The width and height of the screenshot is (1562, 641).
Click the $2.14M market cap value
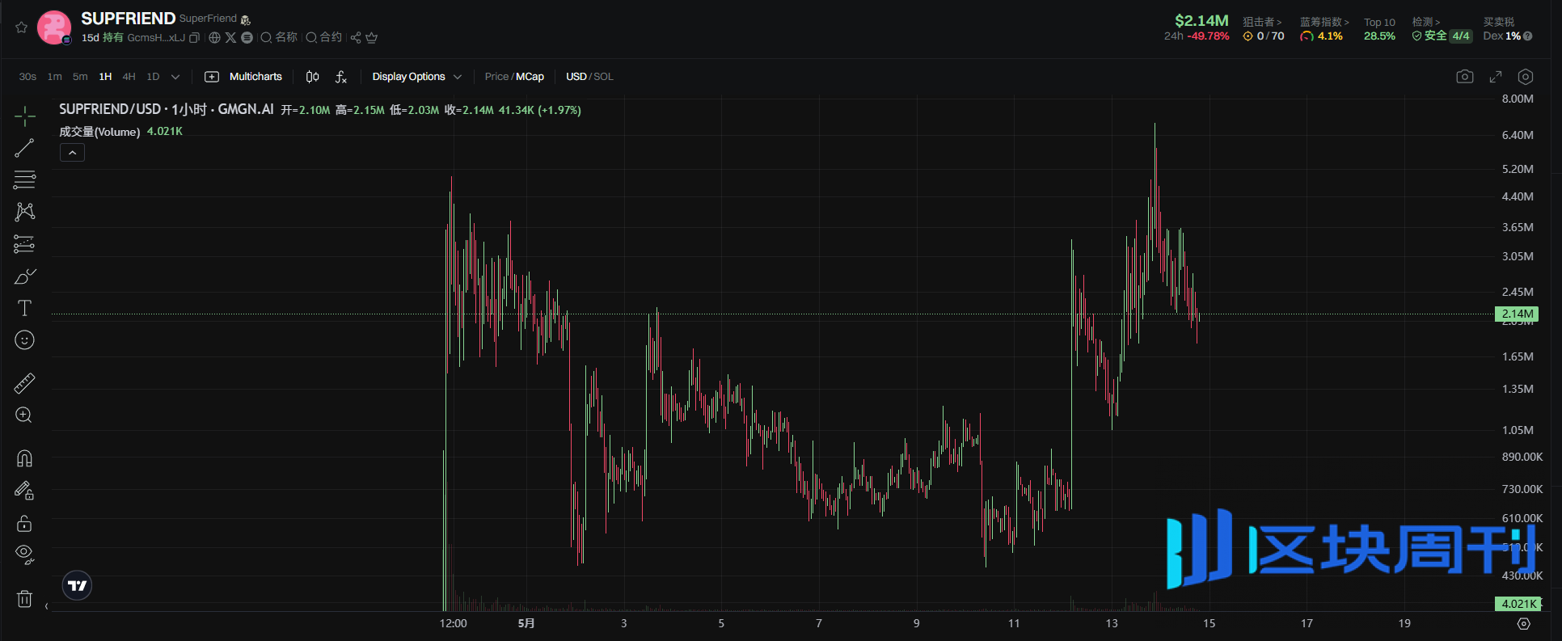[1201, 21]
